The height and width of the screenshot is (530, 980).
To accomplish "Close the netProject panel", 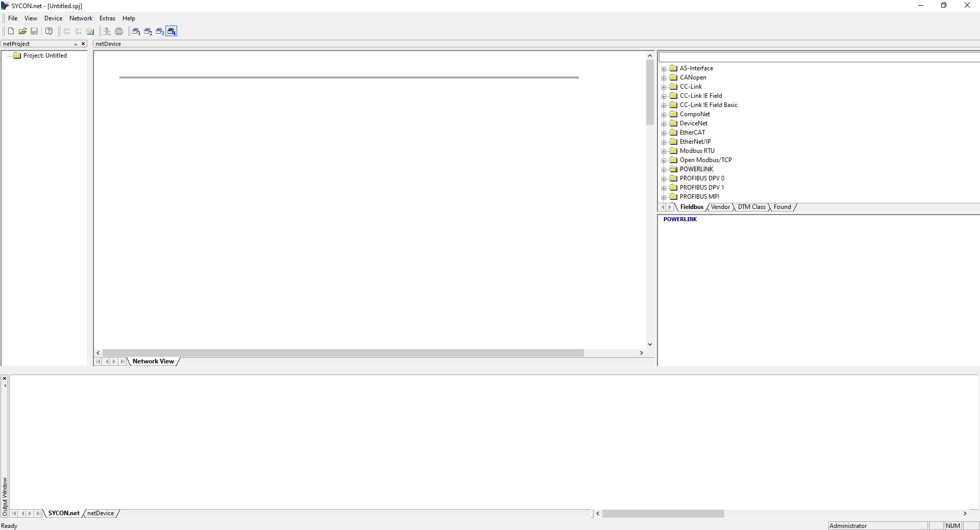I will click(83, 44).
